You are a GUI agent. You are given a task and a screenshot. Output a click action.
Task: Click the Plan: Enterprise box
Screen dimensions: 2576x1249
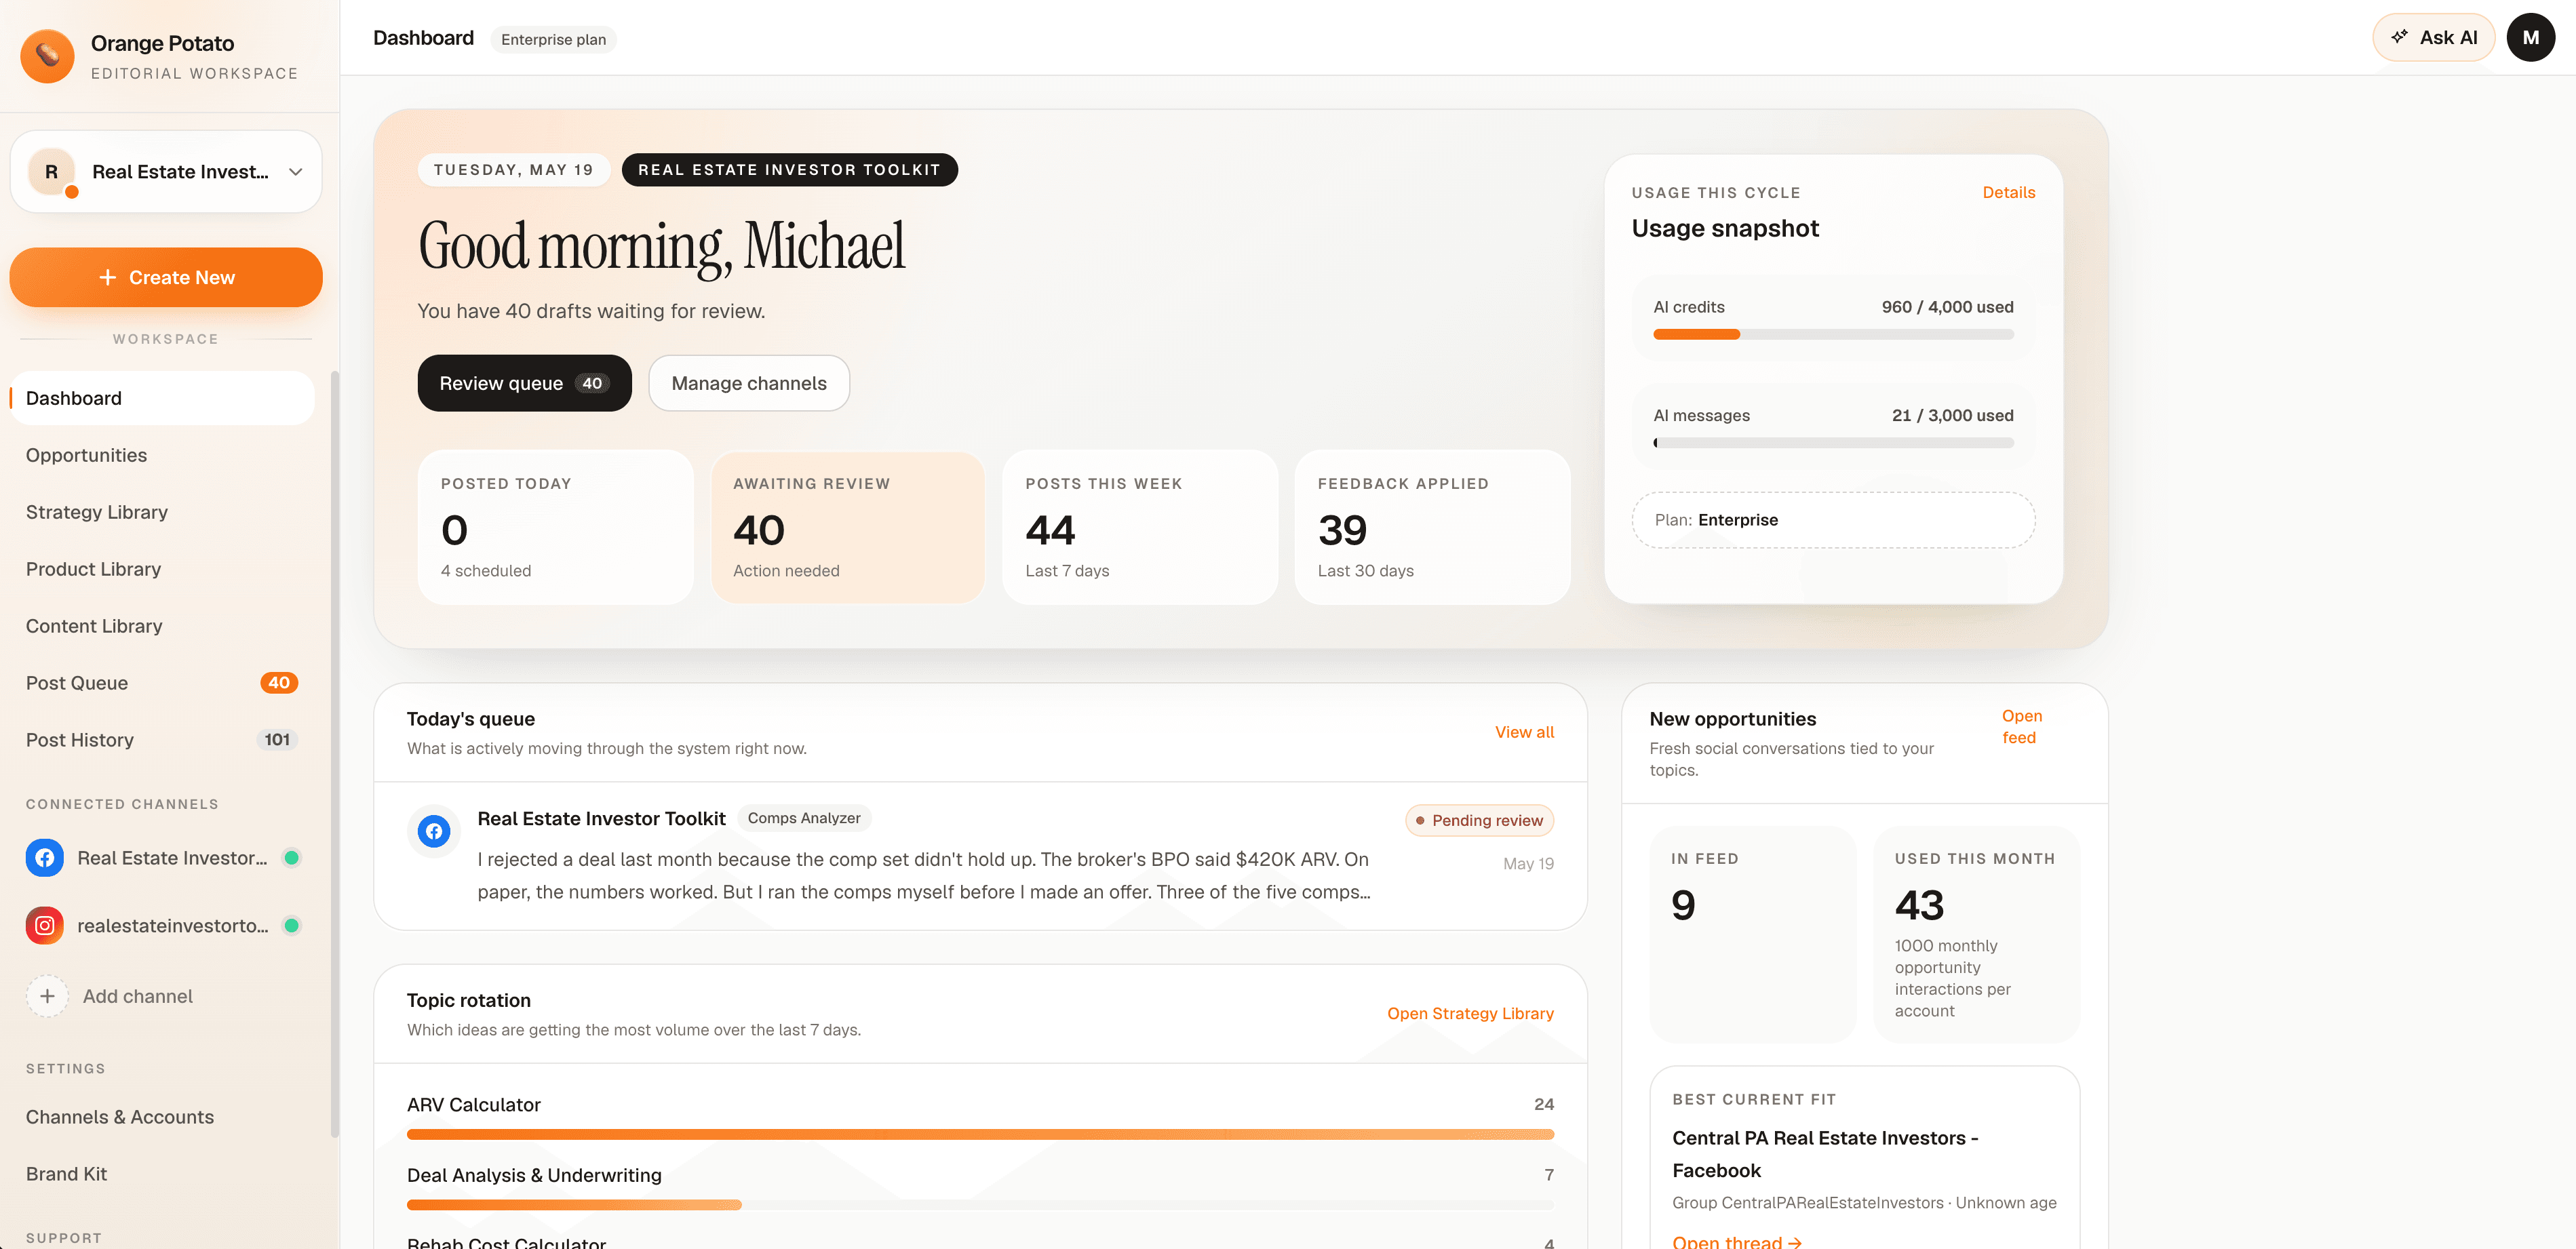(x=1833, y=520)
